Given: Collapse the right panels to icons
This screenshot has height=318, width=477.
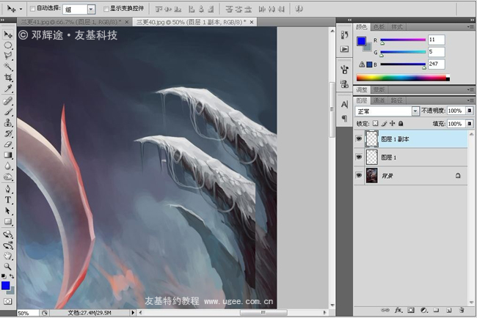Looking at the screenshot, I should (x=472, y=20).
